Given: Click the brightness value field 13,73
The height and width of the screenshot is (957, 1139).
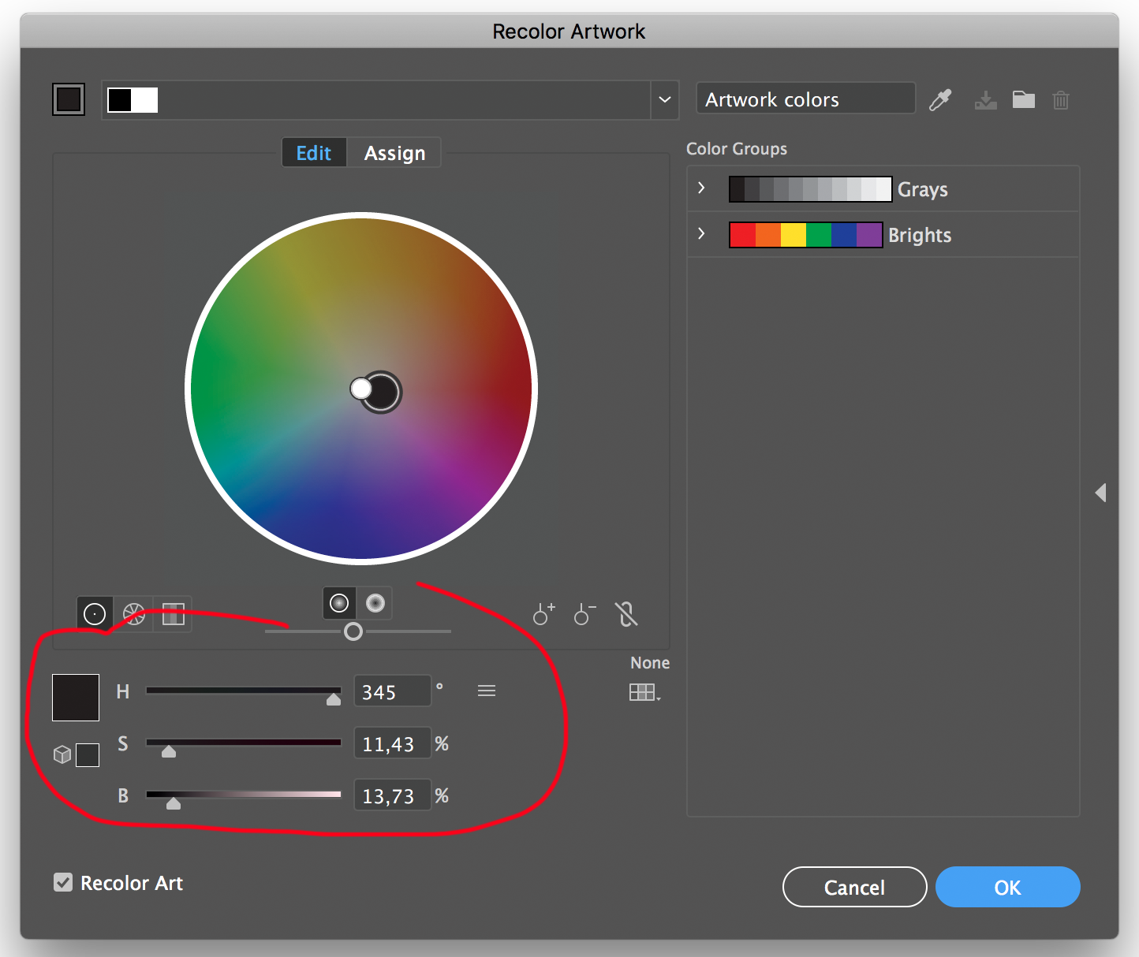Looking at the screenshot, I should click(392, 795).
